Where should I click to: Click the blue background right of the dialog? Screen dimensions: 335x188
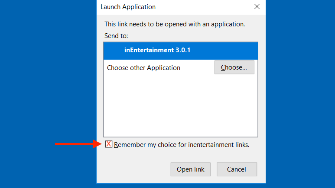(x=300, y=94)
